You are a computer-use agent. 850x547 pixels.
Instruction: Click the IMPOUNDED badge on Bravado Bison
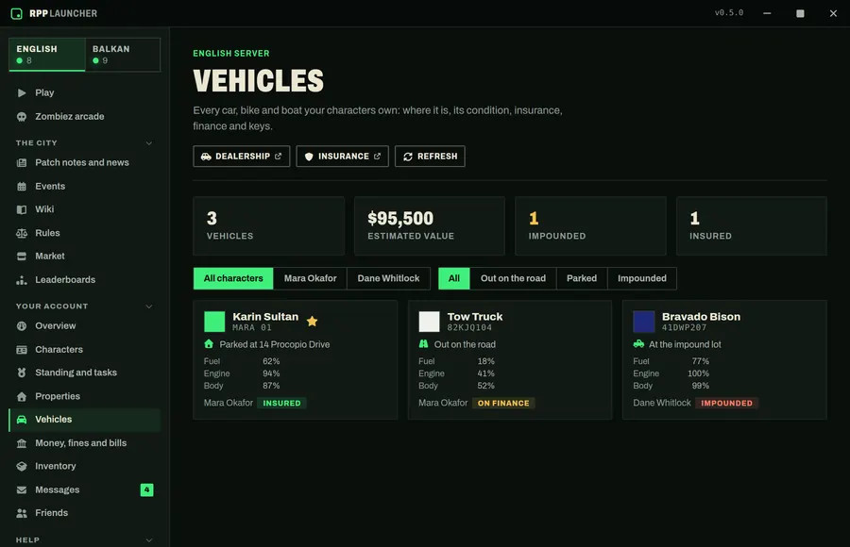pyautogui.click(x=726, y=403)
